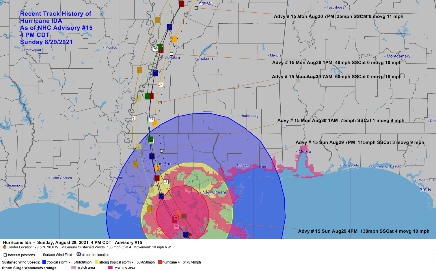This screenshot has height=271, width=436.
Task: Click the "Storm Surge Watches/Warnings:" legend label
Action: pos(30,268)
